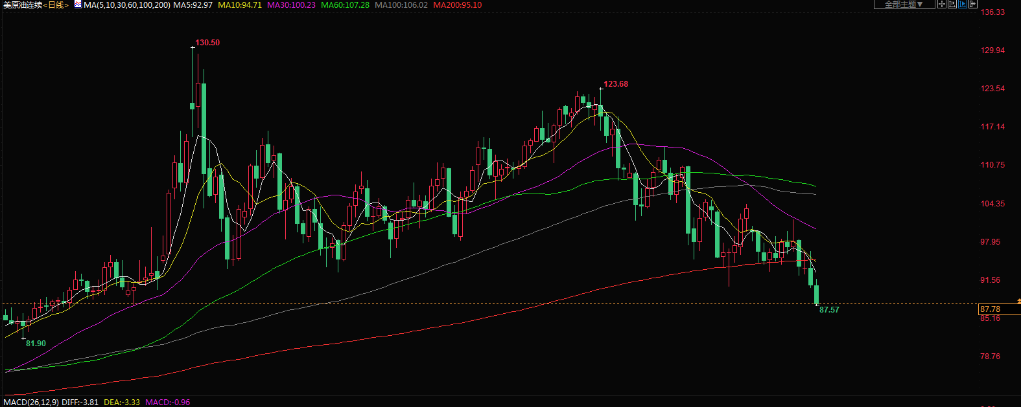The image size is (1021, 407).
Task: Click the fit-chart-width icon with arrows
Action: (x=952, y=5)
